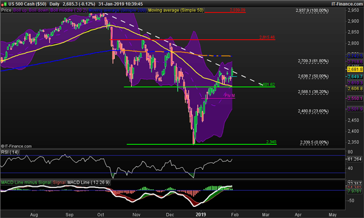
Task: Click the Aug label on time axis
Action: (x=34, y=214)
